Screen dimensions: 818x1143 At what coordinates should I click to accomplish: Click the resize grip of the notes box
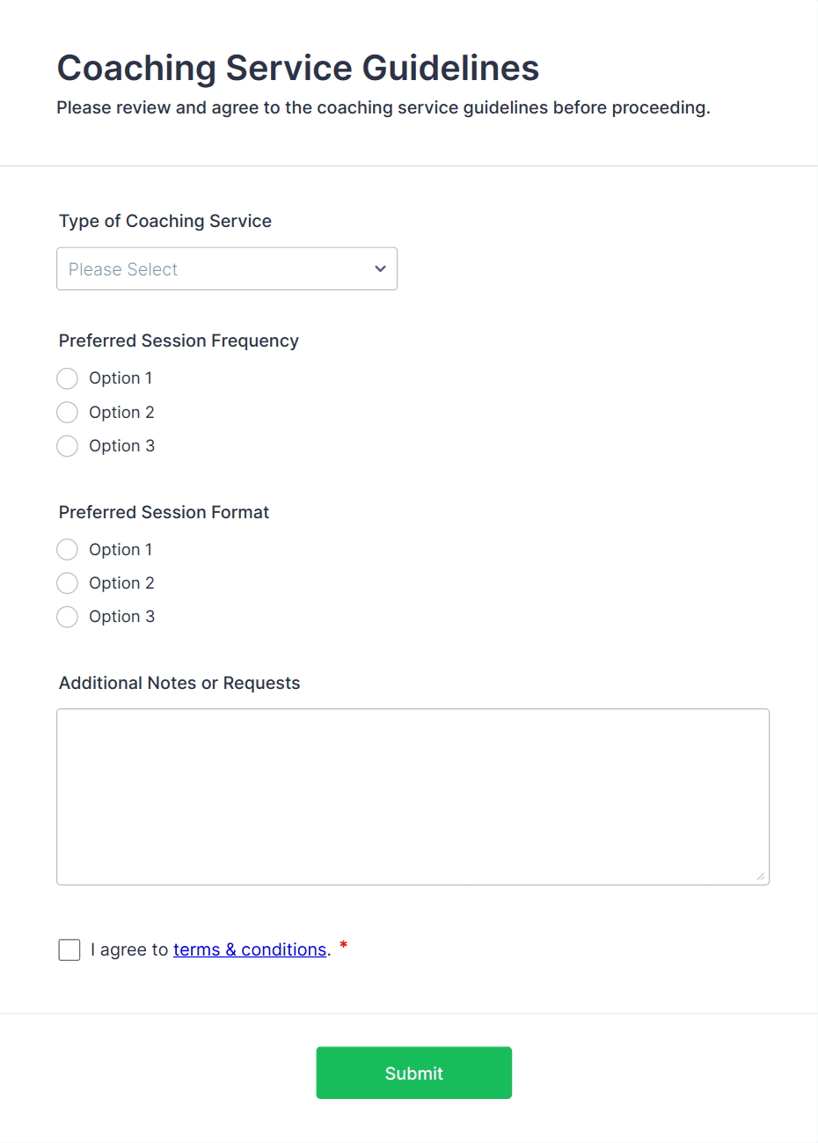760,876
